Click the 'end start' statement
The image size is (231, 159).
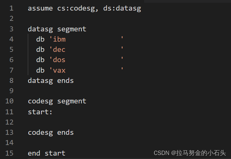tap(46, 153)
